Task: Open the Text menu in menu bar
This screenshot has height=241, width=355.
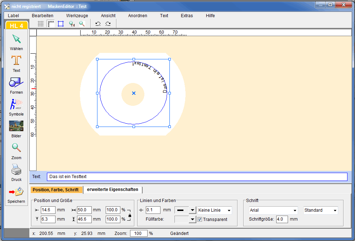Action: (164, 16)
